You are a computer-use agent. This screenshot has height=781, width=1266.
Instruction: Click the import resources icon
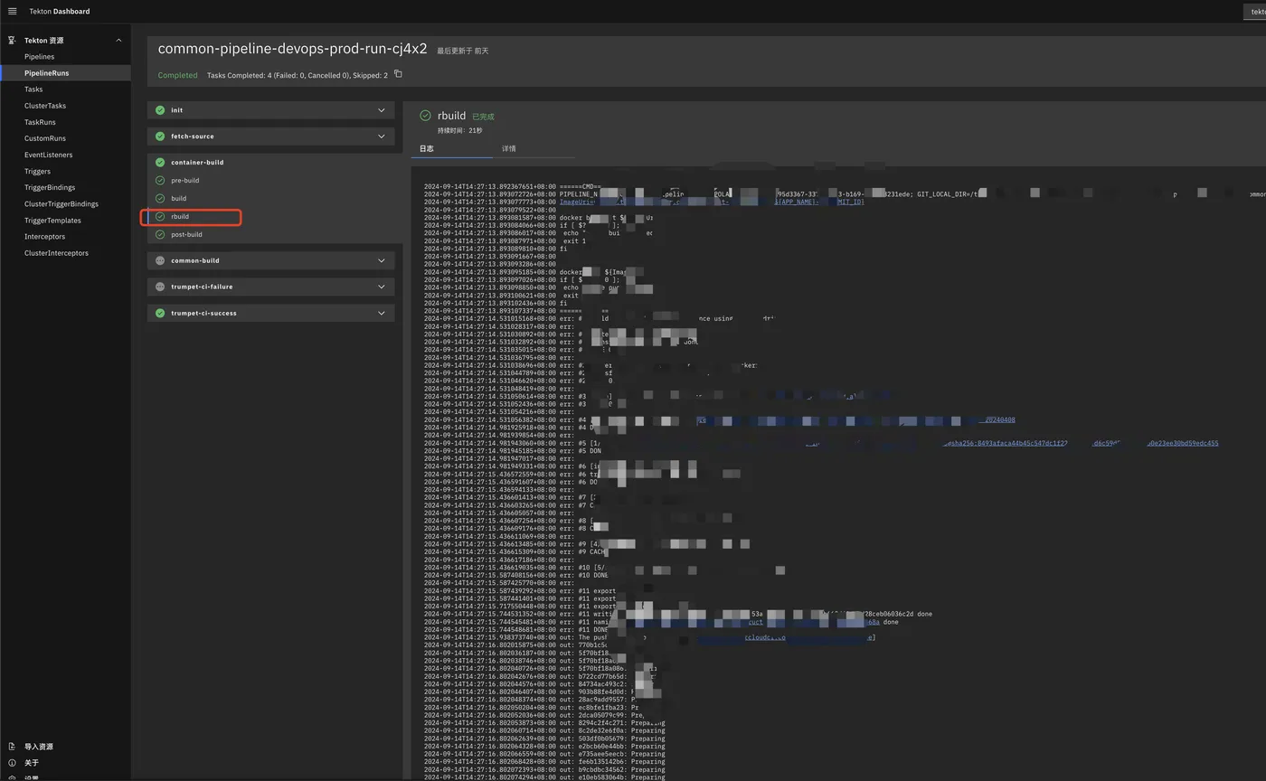click(12, 747)
